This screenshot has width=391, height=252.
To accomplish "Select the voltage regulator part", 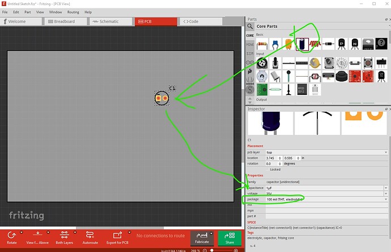I will click(368, 44).
